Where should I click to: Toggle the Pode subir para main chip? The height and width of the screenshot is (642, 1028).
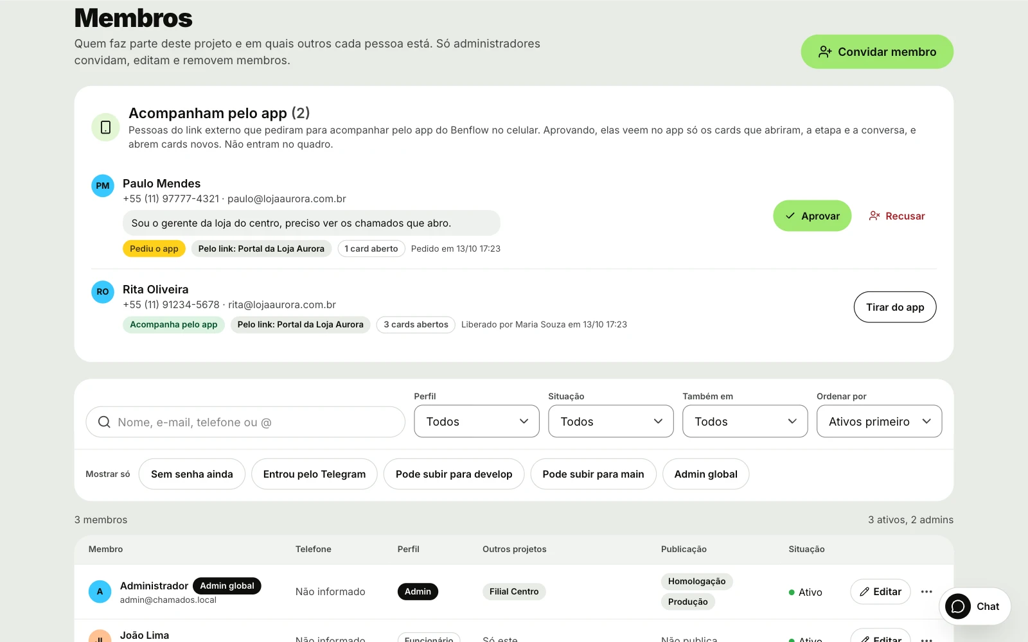point(593,474)
